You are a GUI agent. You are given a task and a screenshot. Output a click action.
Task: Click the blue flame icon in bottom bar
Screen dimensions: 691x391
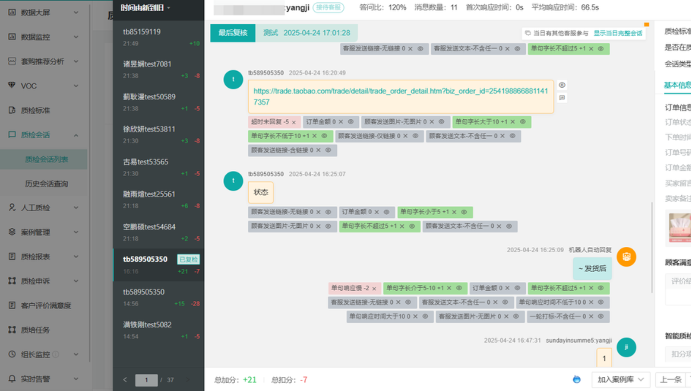pos(576,379)
